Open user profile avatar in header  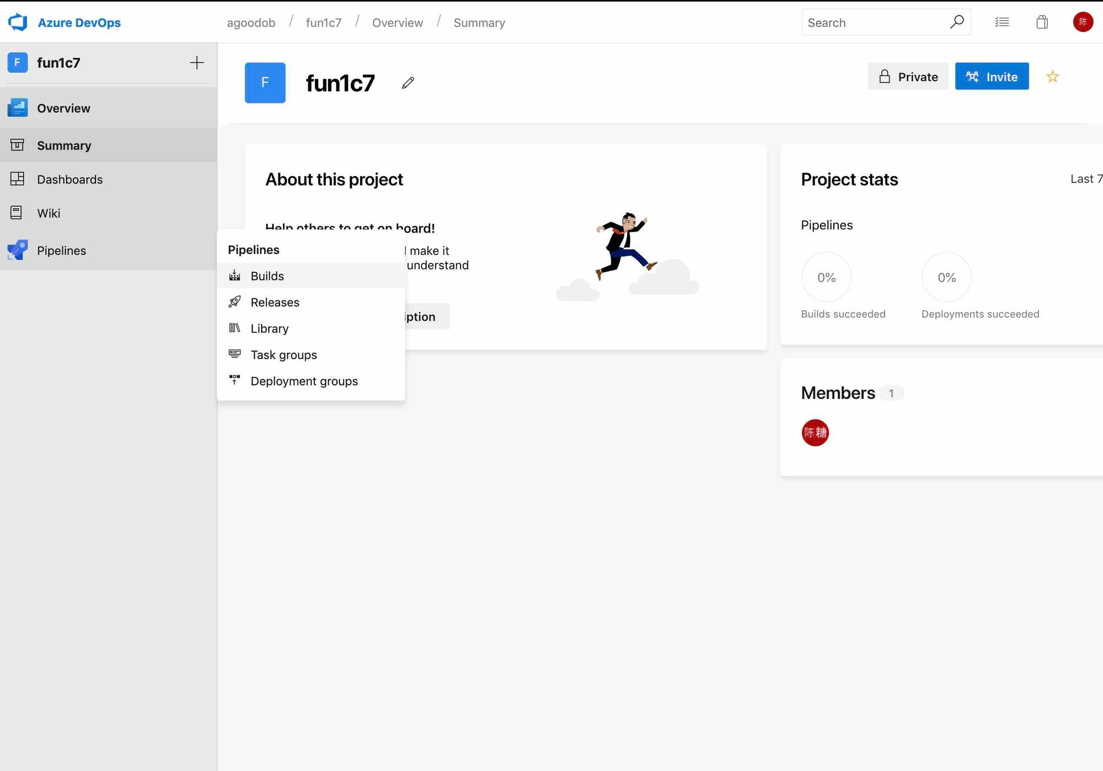pyautogui.click(x=1083, y=22)
